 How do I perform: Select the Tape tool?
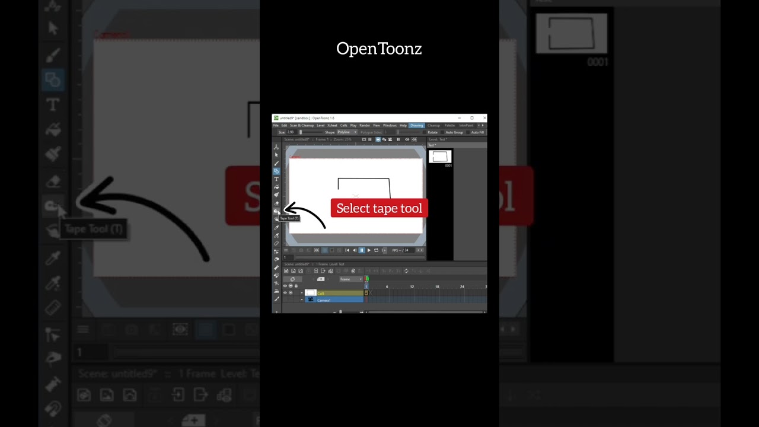276,211
